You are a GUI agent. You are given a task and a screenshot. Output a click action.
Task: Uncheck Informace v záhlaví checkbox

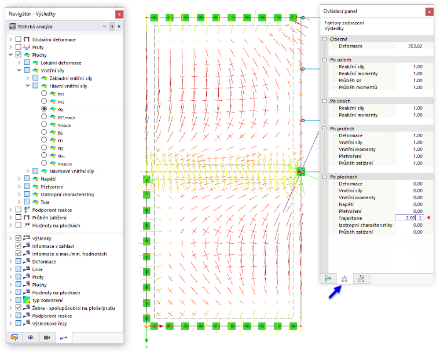pos(19,245)
